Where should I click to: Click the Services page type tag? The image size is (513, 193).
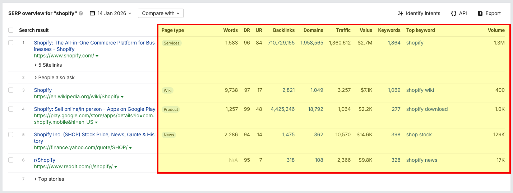pos(172,43)
